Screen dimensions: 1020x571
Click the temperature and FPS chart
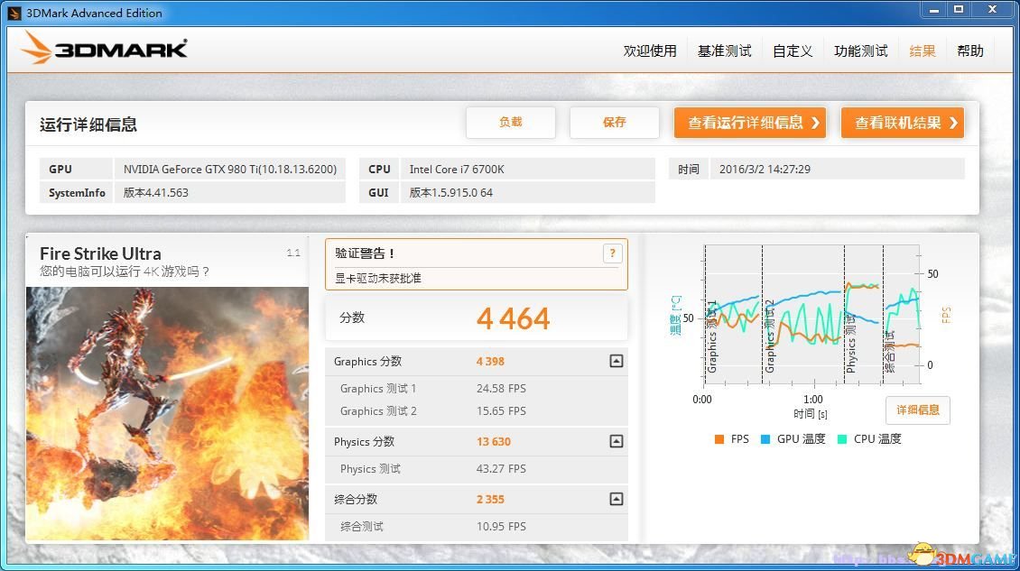click(811, 316)
